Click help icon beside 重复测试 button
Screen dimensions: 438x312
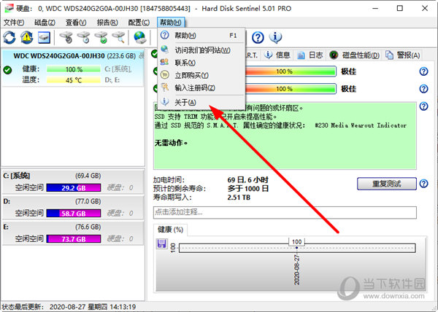(x=423, y=184)
